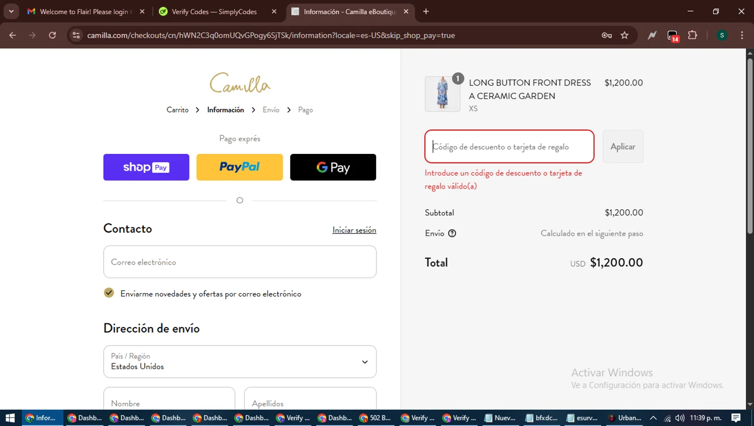Open Windows notification center
Screen dimensions: 754x426
pos(736,418)
